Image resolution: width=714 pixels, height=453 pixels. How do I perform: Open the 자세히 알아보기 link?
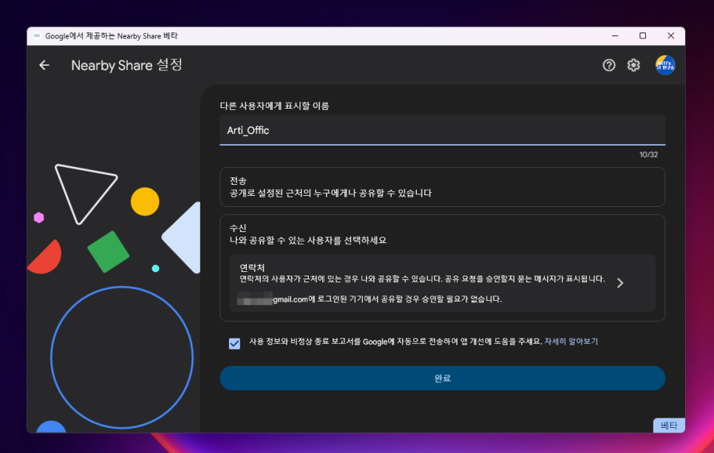pos(571,341)
